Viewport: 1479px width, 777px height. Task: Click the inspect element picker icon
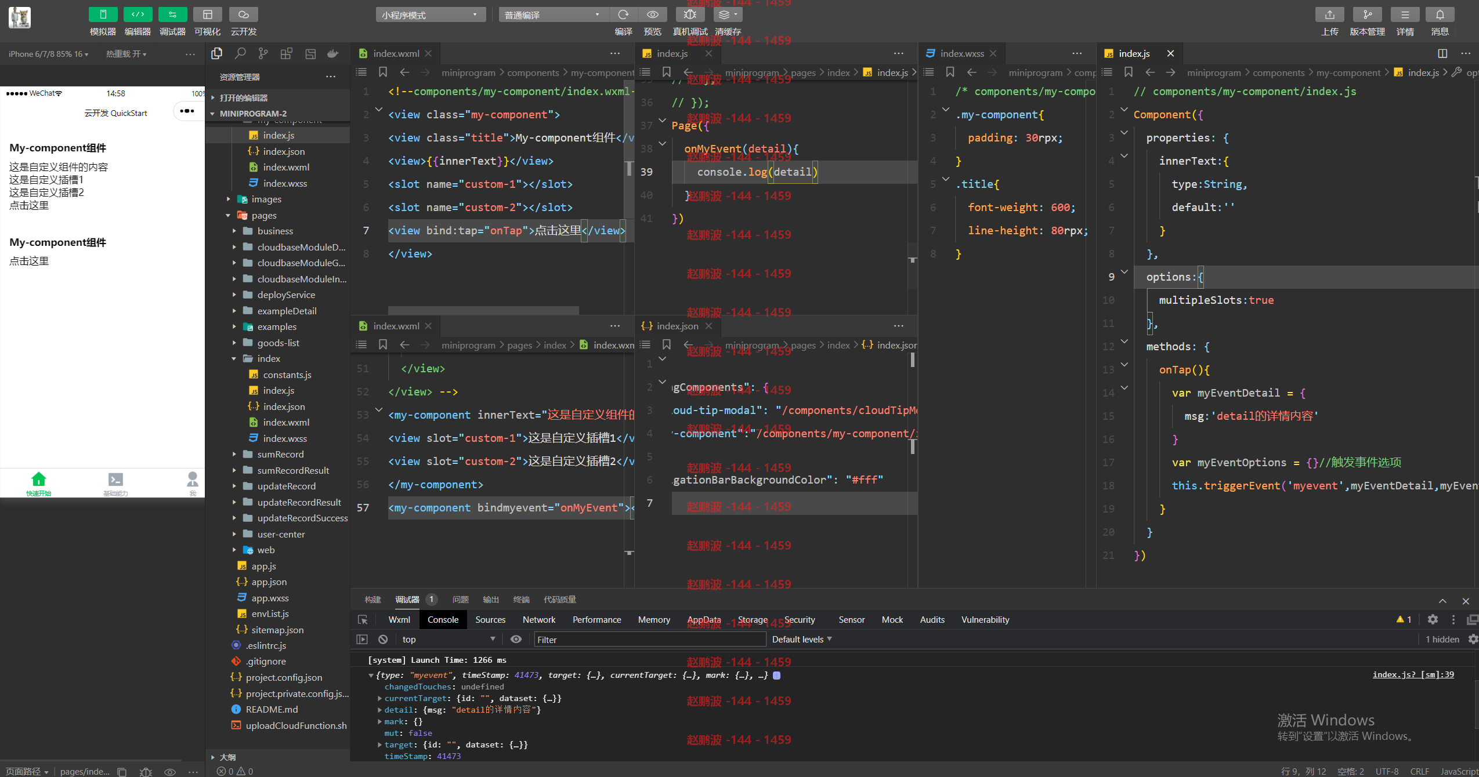pyautogui.click(x=363, y=620)
